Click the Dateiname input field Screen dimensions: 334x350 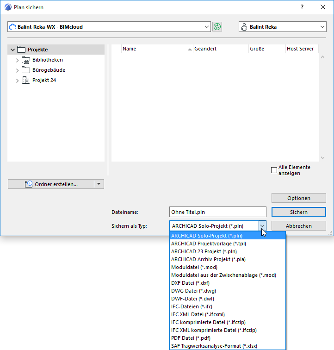tap(218, 212)
